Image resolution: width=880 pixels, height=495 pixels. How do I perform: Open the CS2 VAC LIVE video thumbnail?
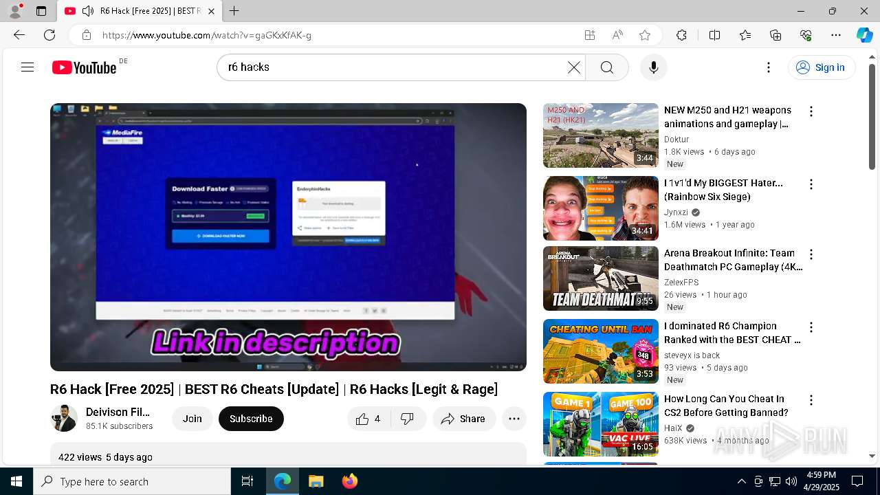point(600,424)
